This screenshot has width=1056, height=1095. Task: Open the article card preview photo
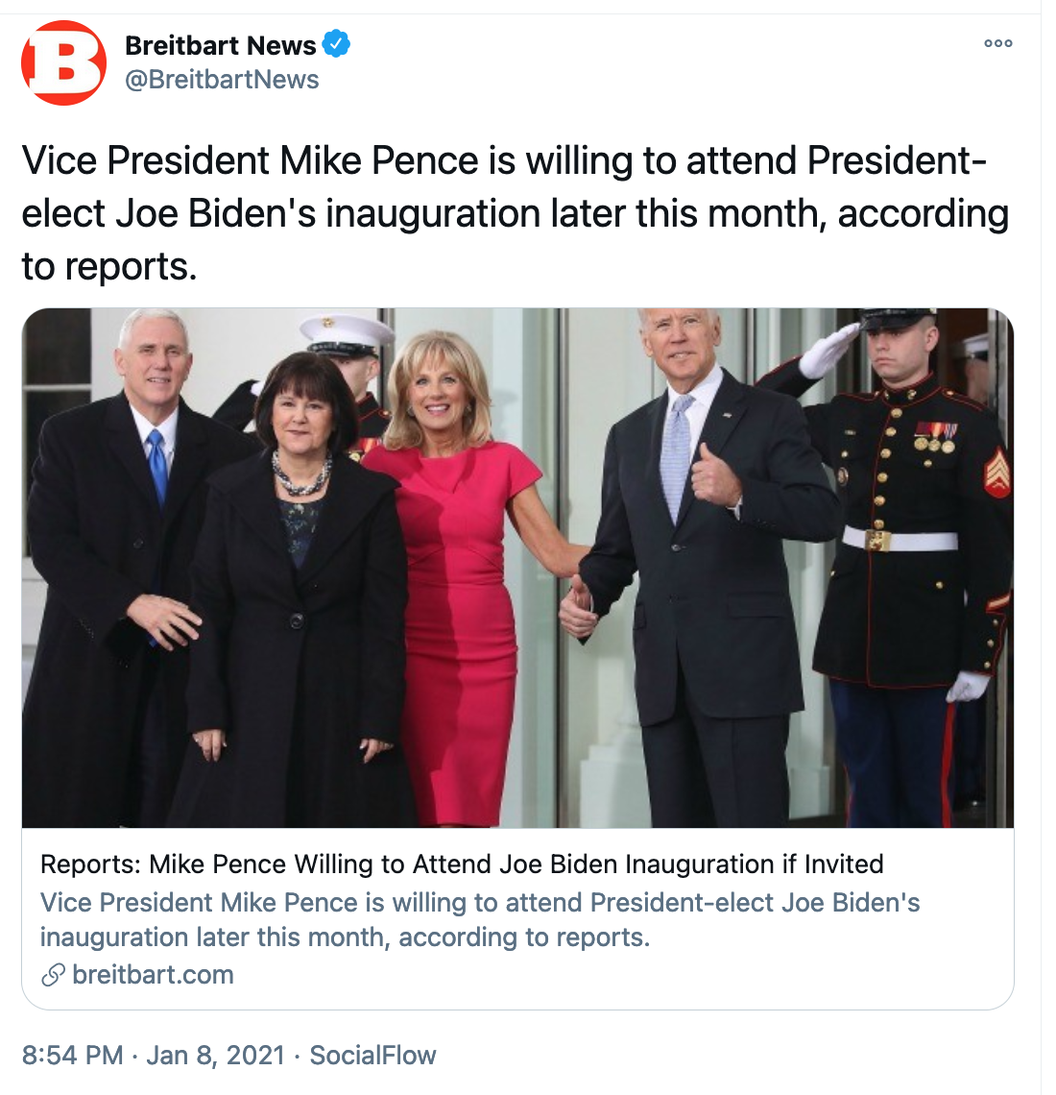517,567
